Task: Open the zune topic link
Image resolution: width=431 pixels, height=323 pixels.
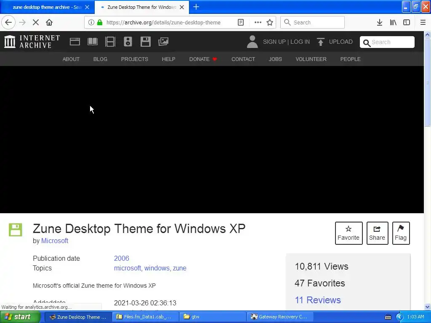Action: tap(179, 268)
